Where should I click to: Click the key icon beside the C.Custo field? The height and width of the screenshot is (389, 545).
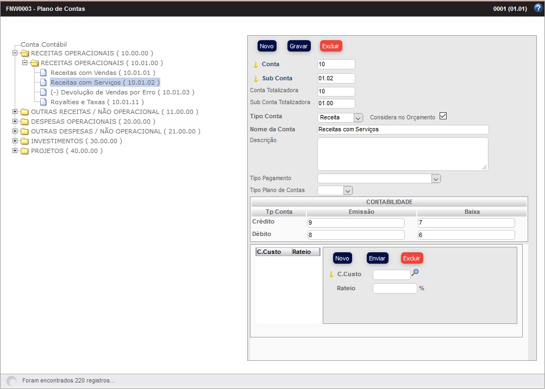pyautogui.click(x=333, y=274)
